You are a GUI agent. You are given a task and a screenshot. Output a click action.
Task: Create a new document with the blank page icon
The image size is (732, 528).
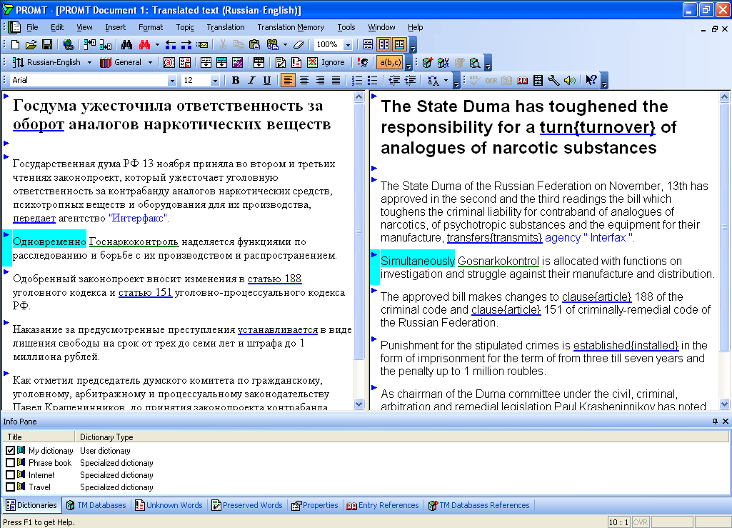pyautogui.click(x=16, y=45)
